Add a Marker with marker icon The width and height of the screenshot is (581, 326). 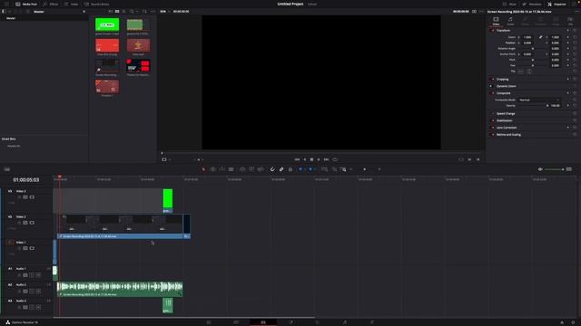310,169
